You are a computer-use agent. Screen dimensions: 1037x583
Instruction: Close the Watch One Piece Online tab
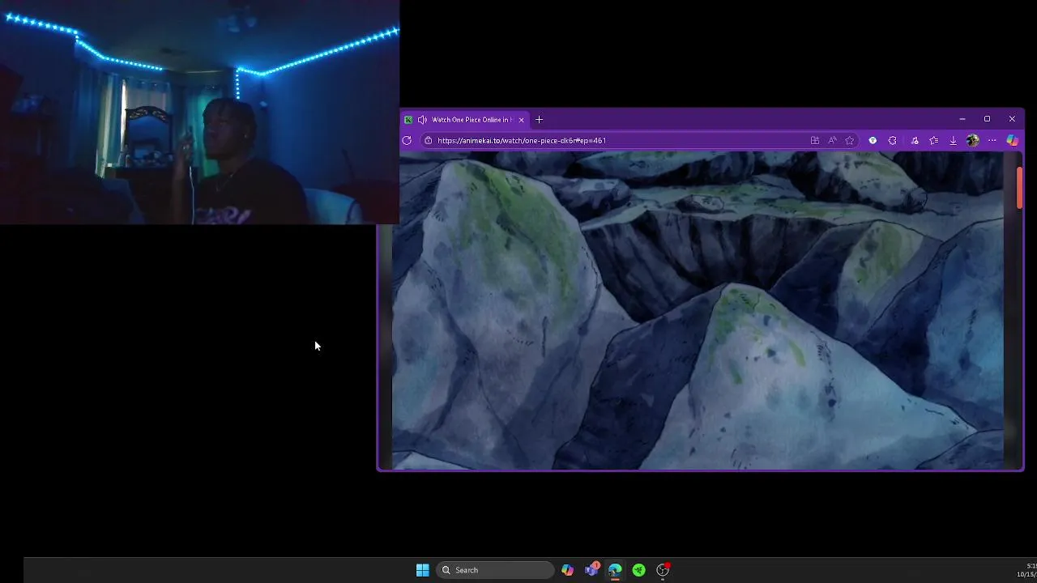click(x=521, y=120)
